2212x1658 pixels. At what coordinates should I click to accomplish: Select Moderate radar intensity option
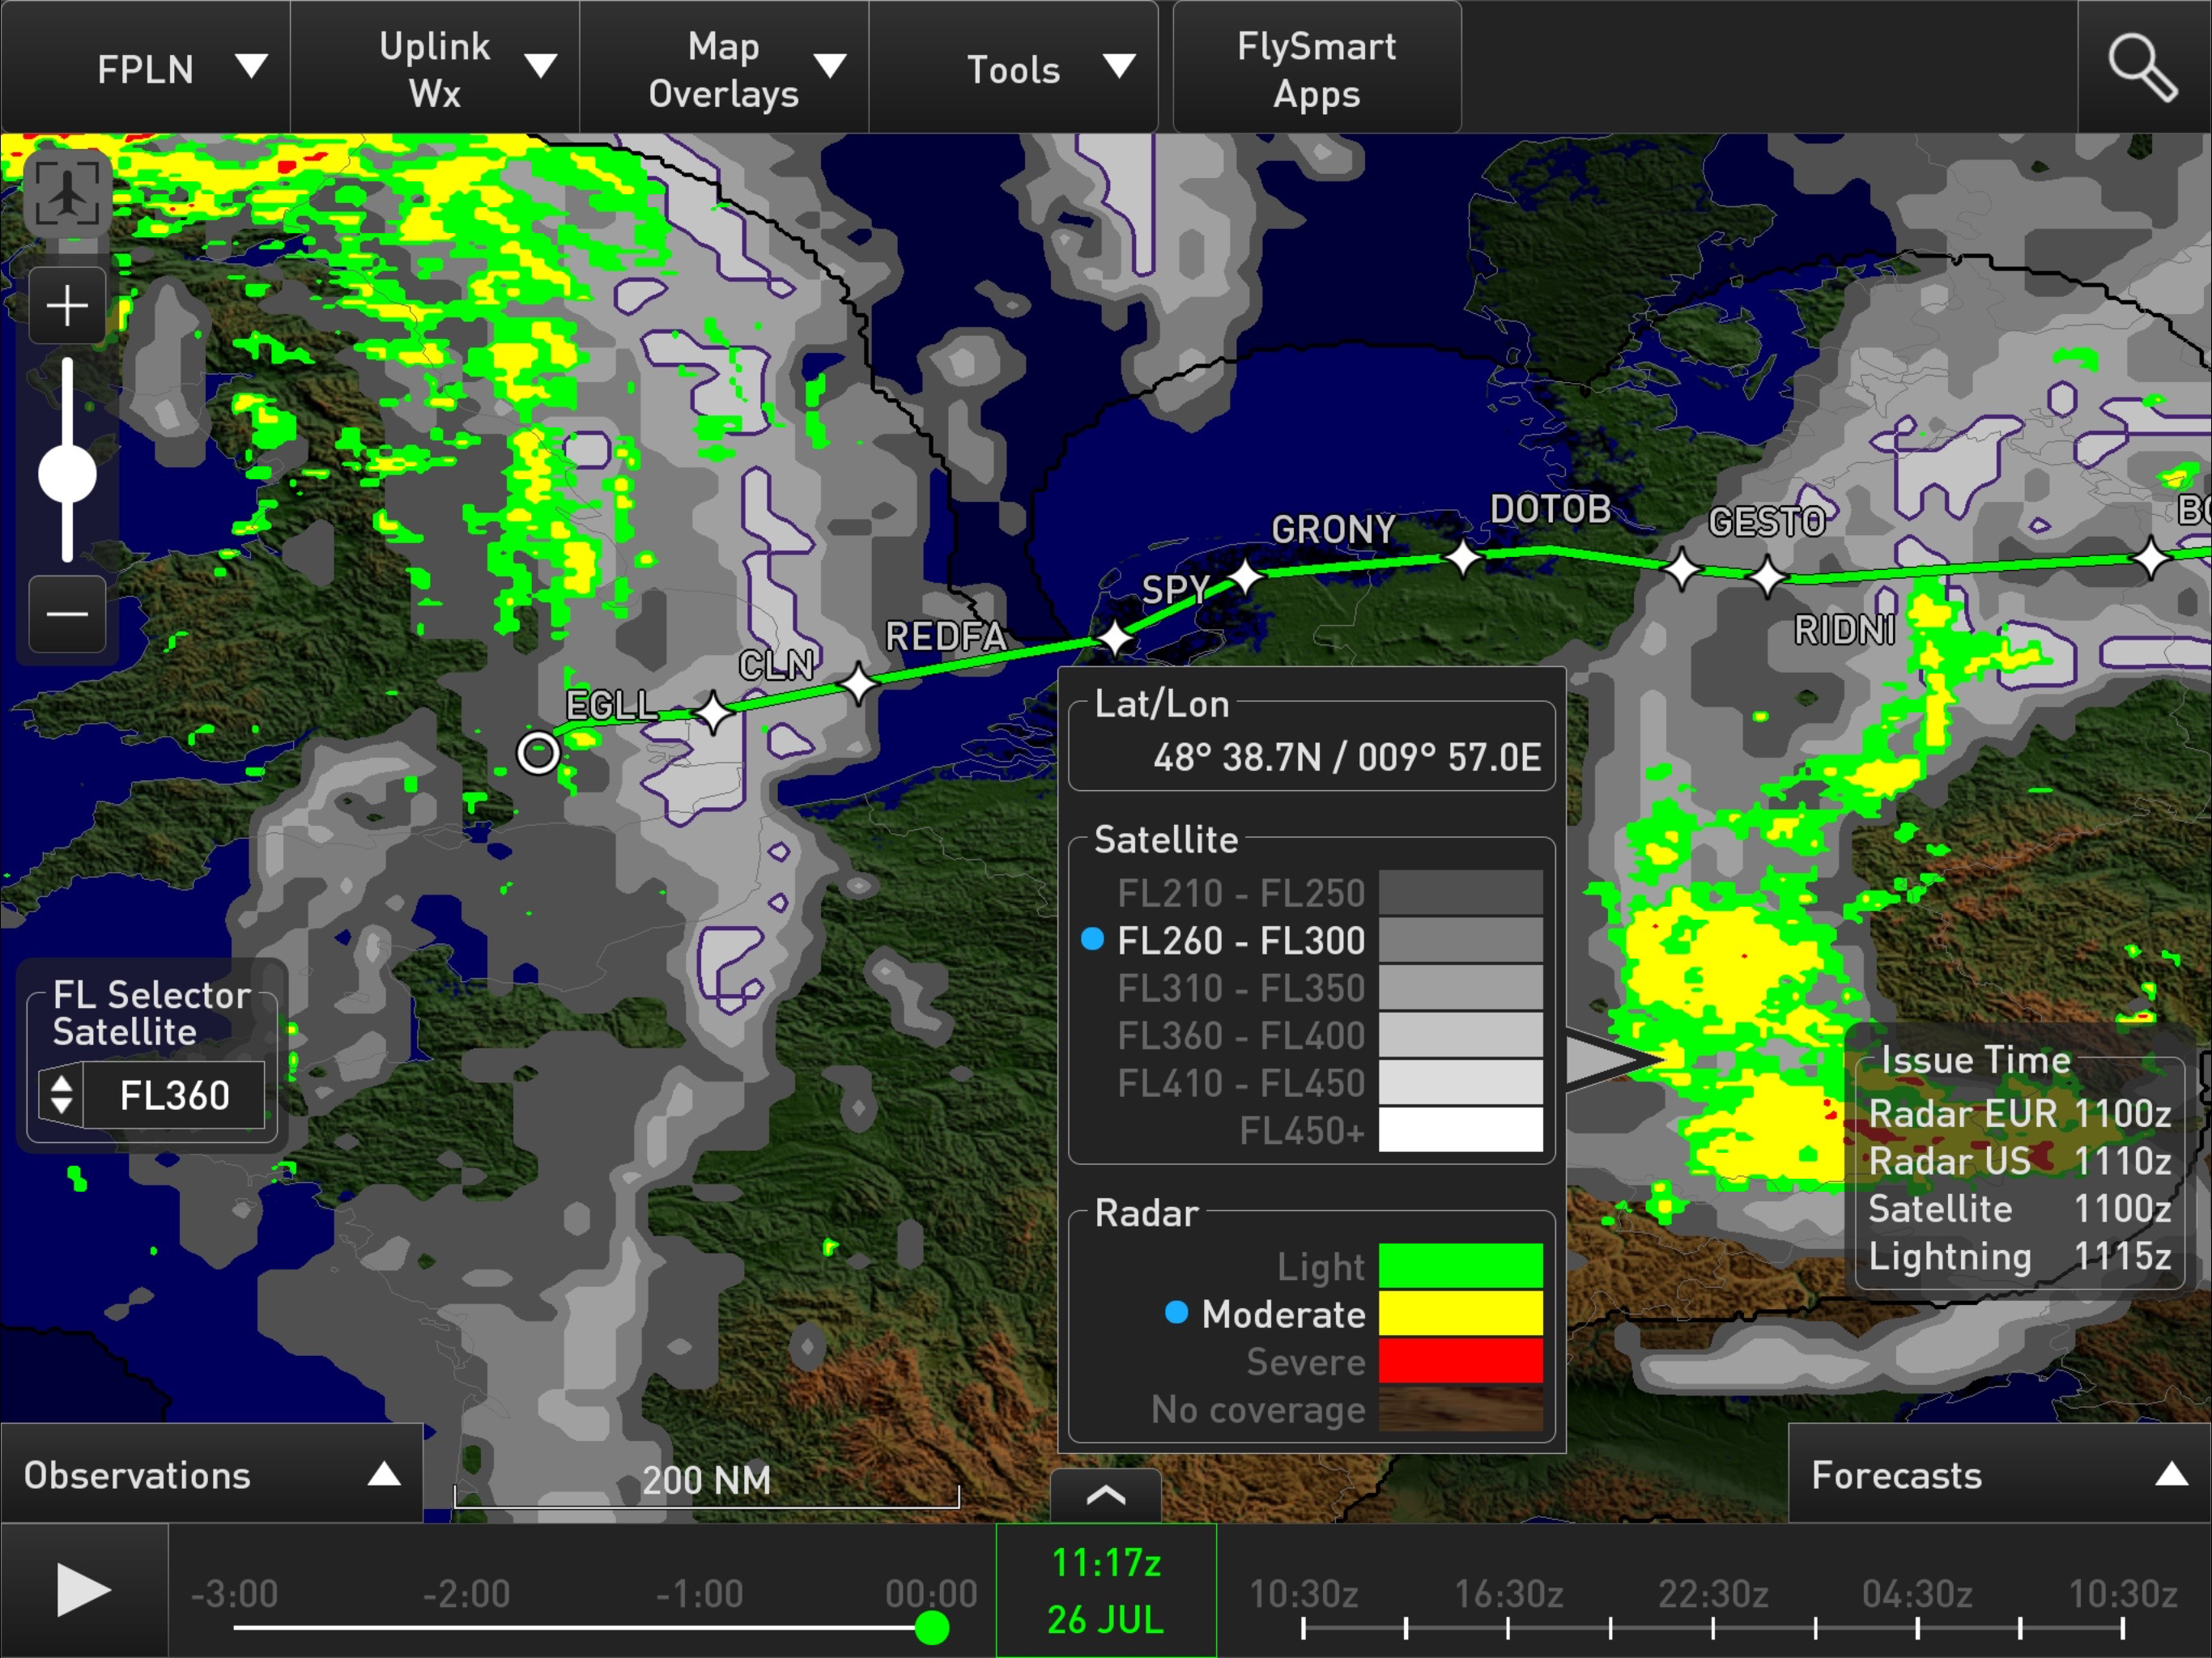(x=1283, y=1314)
